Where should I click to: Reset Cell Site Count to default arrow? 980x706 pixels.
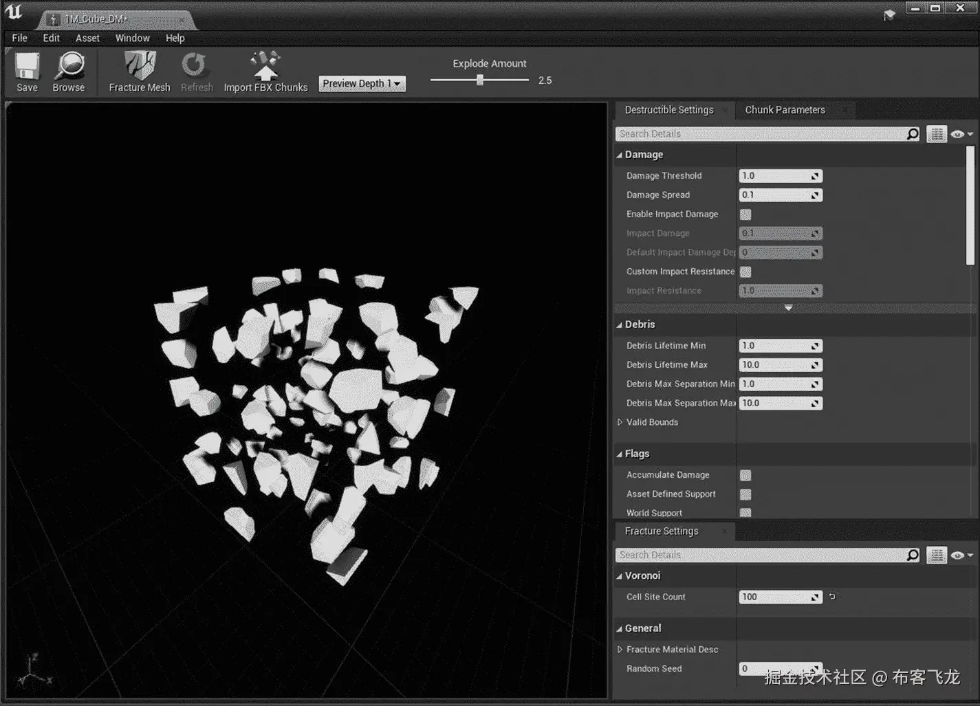(x=832, y=597)
